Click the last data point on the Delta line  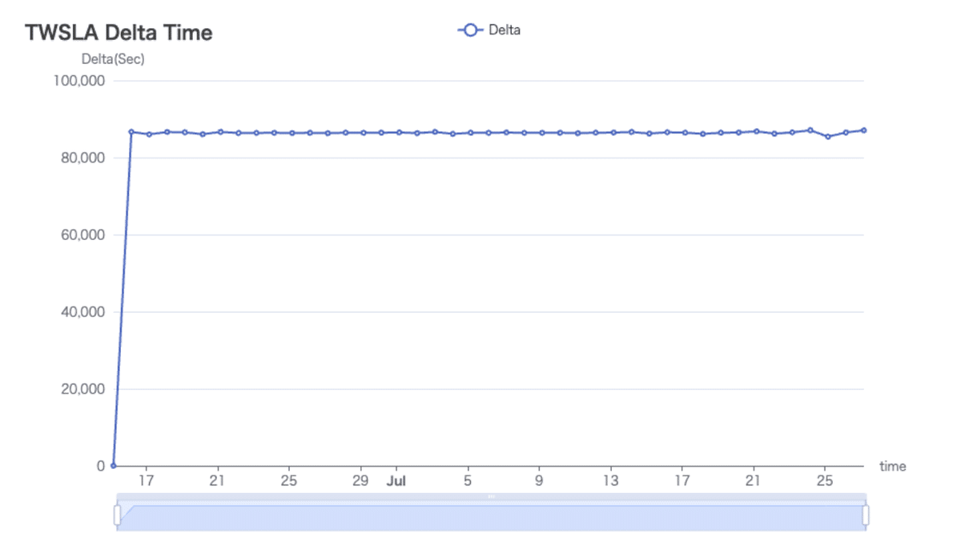click(863, 130)
